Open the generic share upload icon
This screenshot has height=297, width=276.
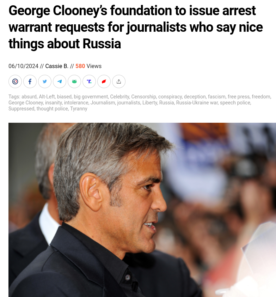[119, 81]
